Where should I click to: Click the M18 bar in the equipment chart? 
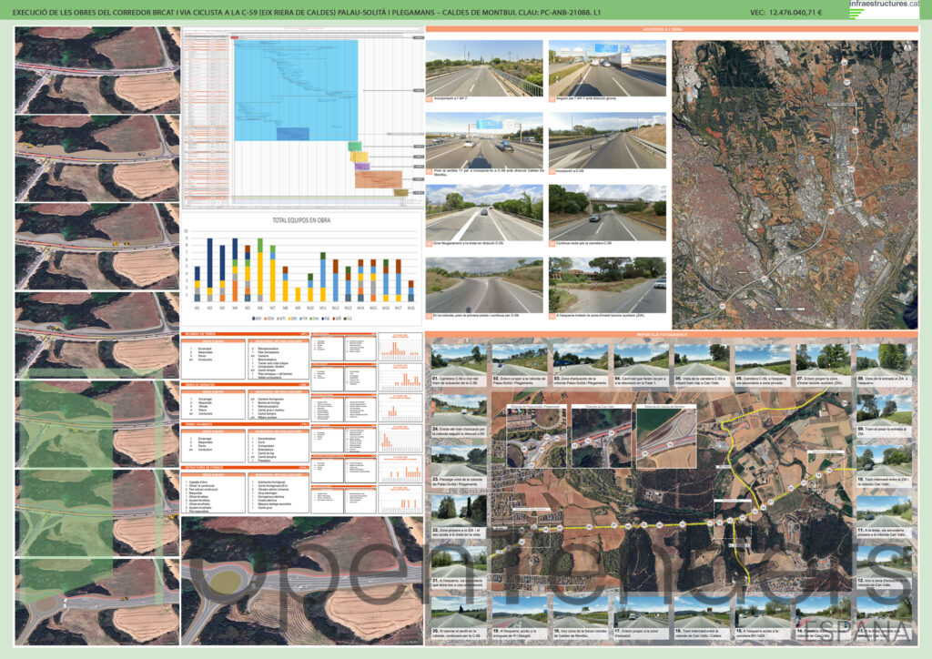tap(410, 289)
